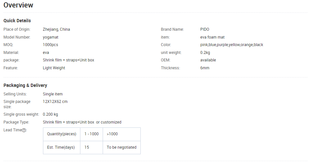Click the 1 - 1000 quantity table cell
Screen dimensions: 310x166
coord(92,134)
